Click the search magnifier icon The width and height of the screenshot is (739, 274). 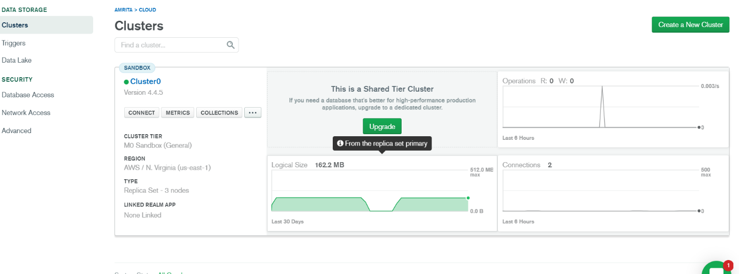pos(231,45)
